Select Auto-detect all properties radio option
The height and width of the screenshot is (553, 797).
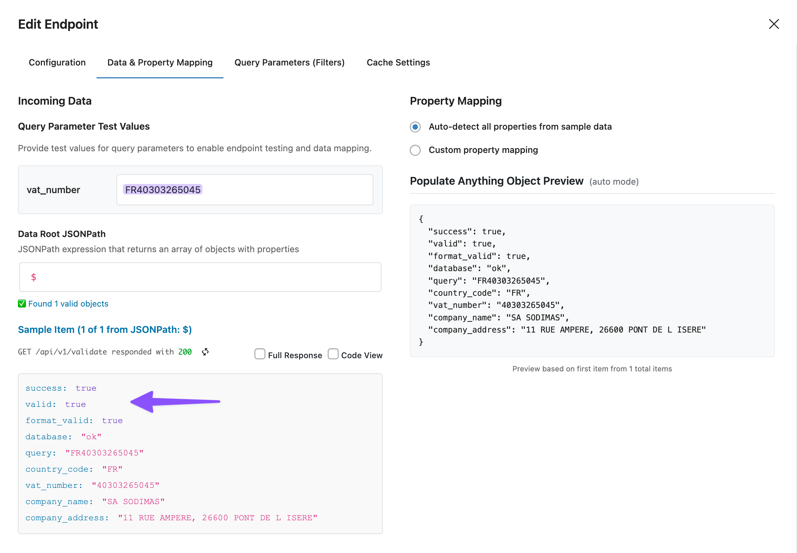(x=415, y=127)
